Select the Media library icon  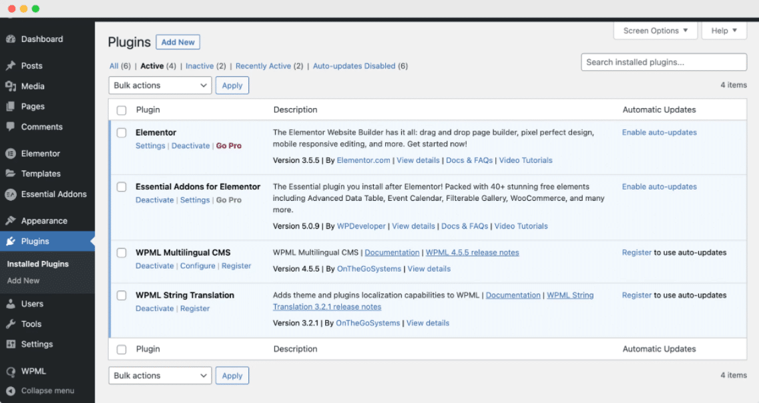pyautogui.click(x=11, y=85)
